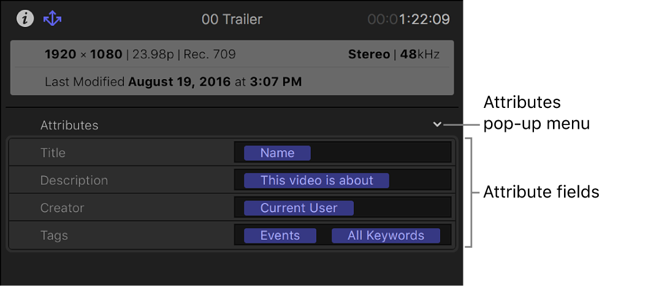Image resolution: width=667 pixels, height=287 pixels.
Task: Click the Description attribute label
Action: coord(74,180)
